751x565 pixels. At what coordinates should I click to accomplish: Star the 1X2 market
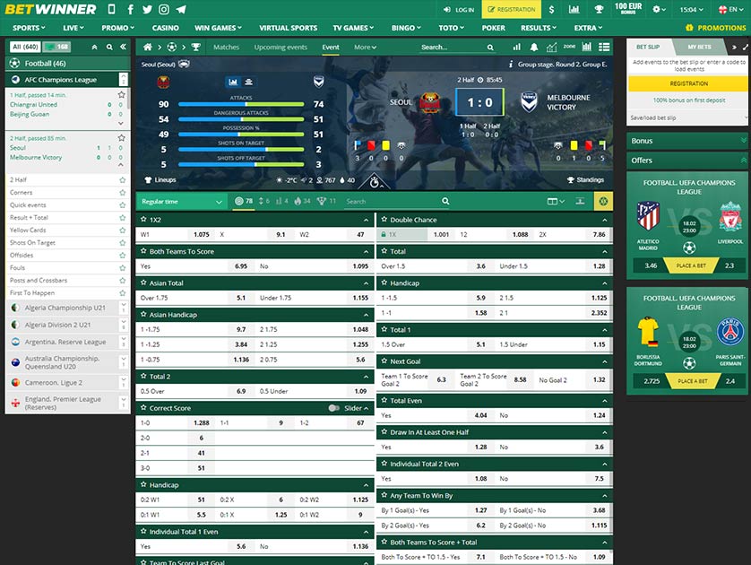tap(143, 220)
